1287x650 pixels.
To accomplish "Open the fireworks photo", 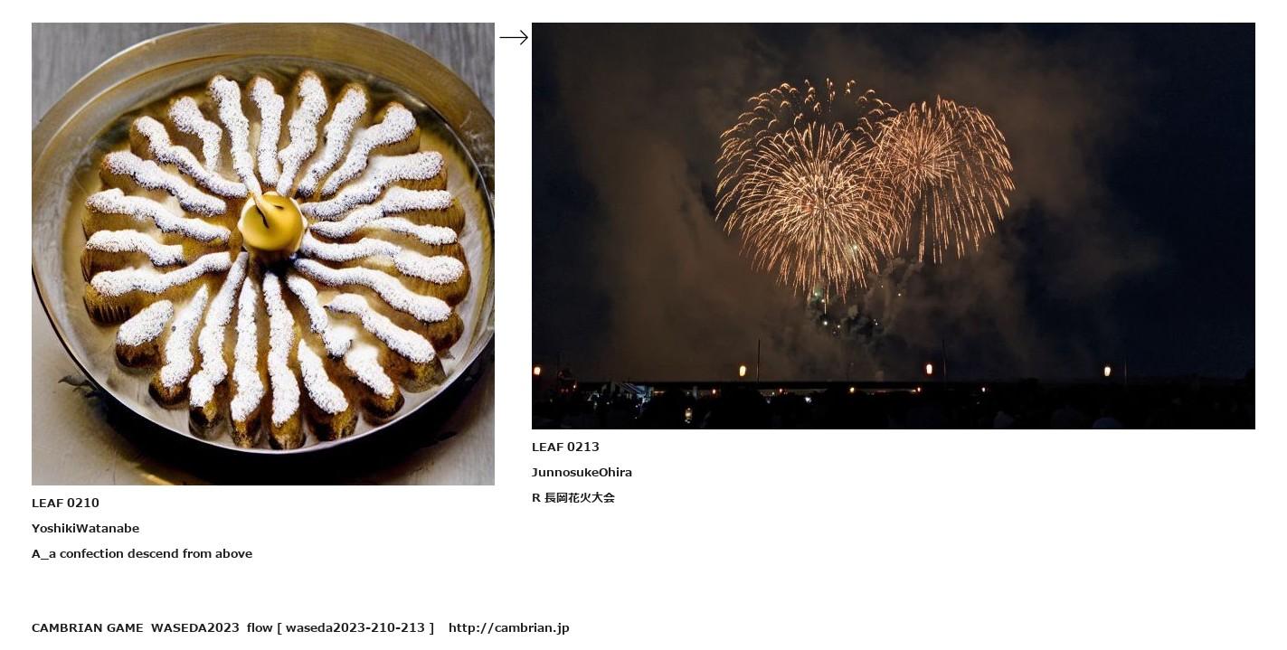I will [894, 226].
